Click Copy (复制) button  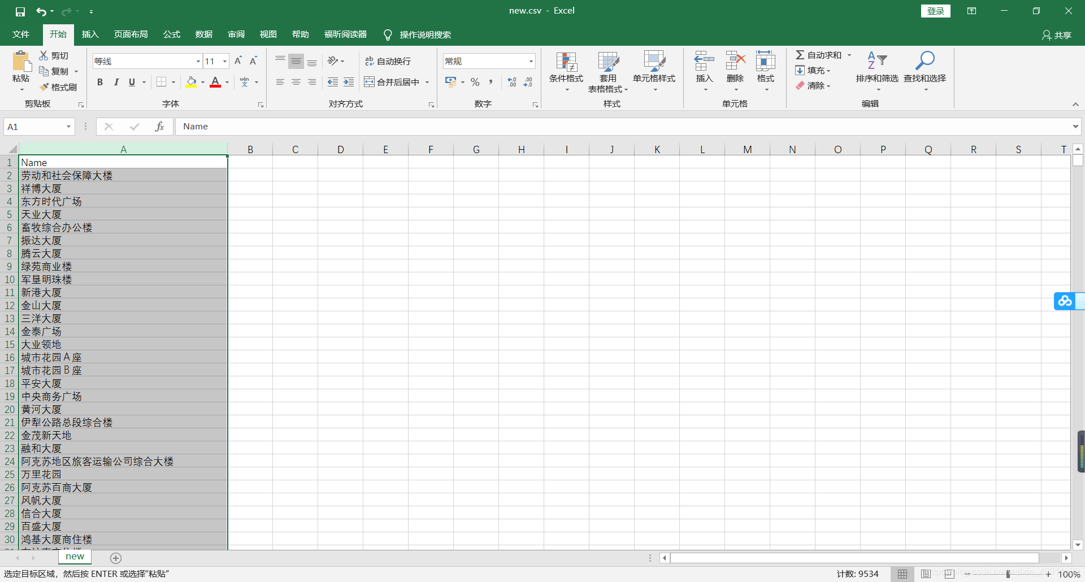(55, 71)
